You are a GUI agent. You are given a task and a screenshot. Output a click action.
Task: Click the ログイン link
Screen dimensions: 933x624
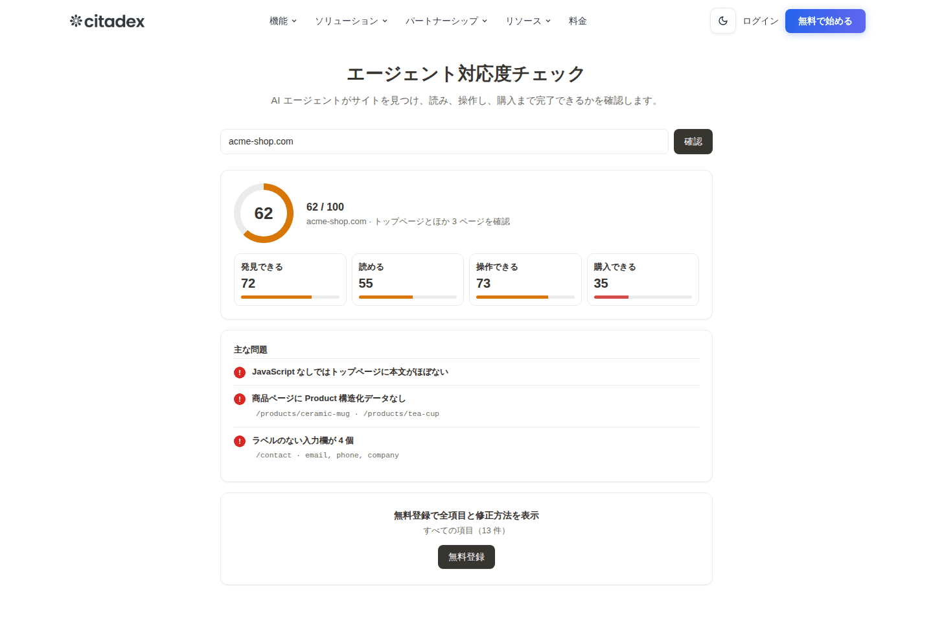761,21
